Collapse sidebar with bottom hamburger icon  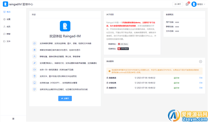click(x=13, y=119)
